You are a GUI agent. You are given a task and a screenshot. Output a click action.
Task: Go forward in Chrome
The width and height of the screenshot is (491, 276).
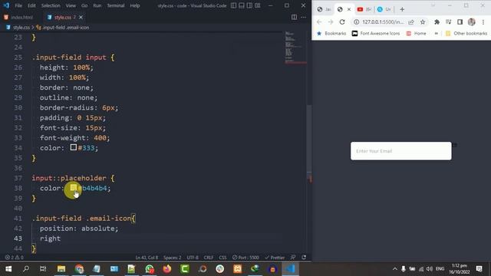coord(331,22)
